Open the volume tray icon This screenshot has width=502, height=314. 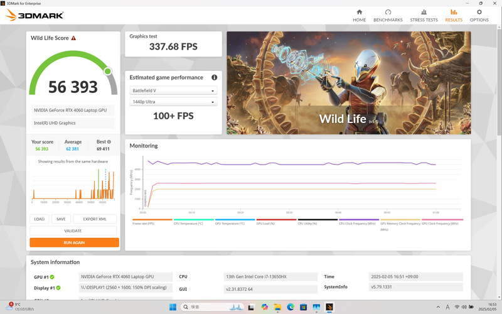tap(464, 307)
